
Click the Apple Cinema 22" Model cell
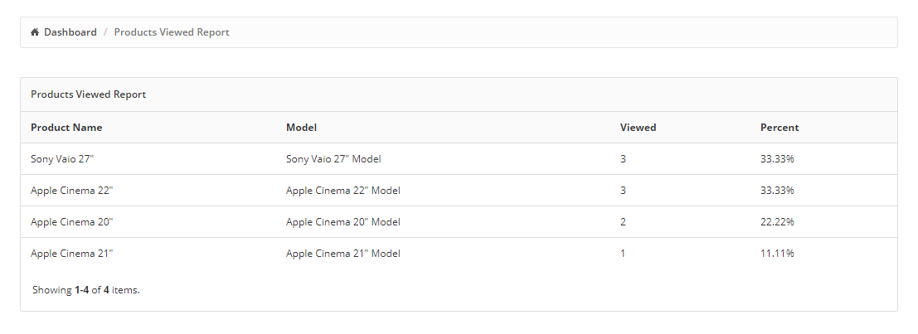[343, 191]
